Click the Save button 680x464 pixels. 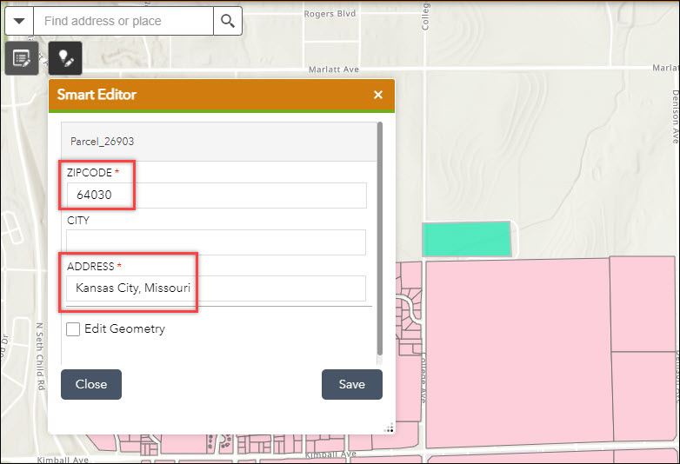point(351,384)
